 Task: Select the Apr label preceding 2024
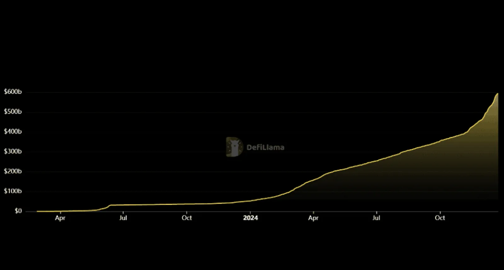(60, 218)
